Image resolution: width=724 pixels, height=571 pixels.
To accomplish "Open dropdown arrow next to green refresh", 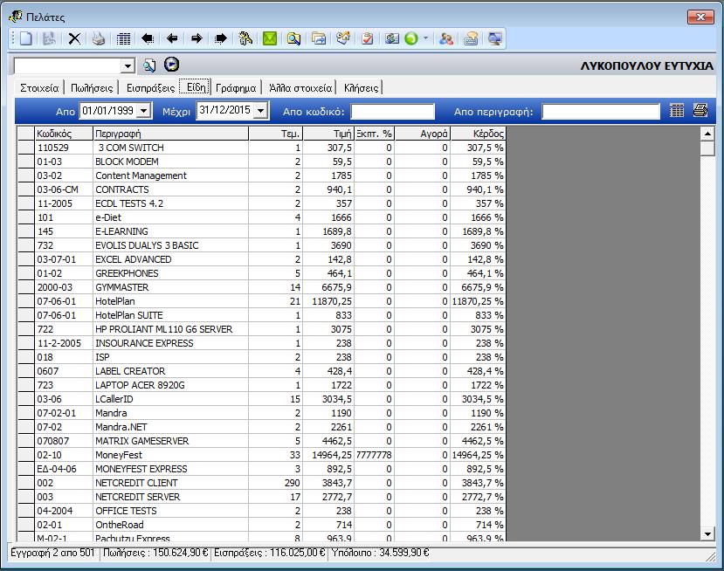I will coord(425,38).
